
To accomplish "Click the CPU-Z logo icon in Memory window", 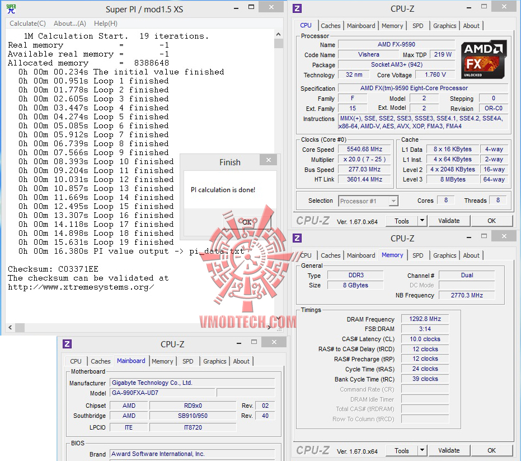I will pos(297,238).
